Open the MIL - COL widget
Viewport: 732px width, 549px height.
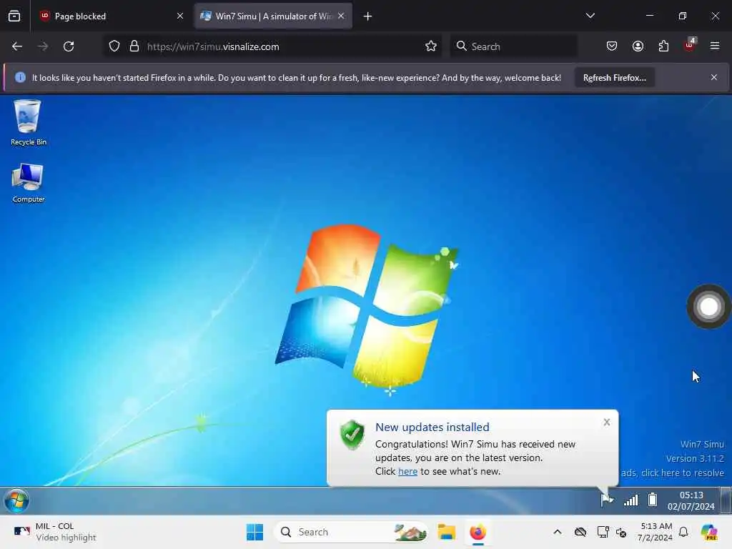pyautogui.click(x=55, y=532)
